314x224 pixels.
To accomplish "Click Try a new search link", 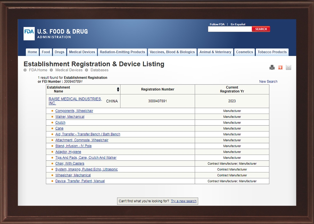I will click(184, 201).
